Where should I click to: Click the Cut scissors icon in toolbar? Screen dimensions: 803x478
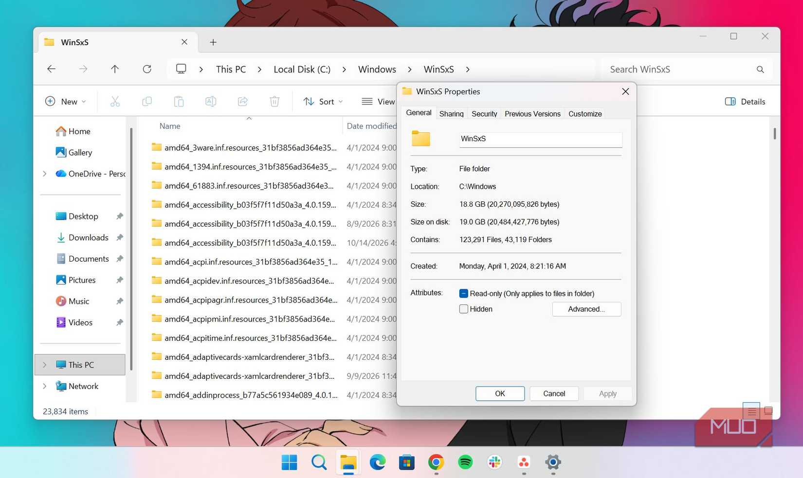pos(115,101)
